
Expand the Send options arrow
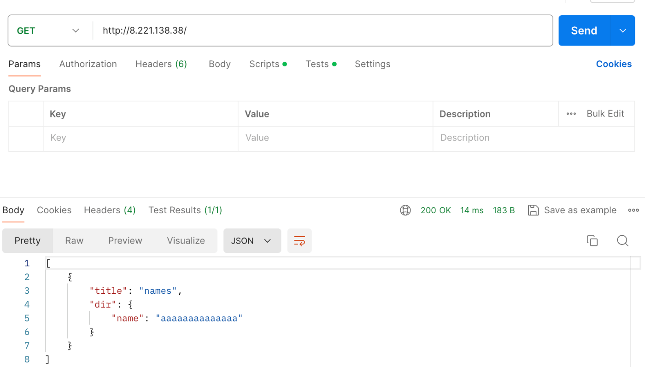622,30
